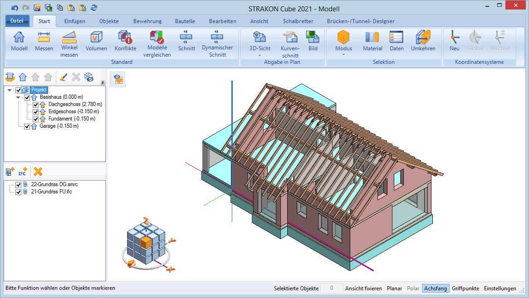Open the Modell tool with house icon

click(x=19, y=41)
